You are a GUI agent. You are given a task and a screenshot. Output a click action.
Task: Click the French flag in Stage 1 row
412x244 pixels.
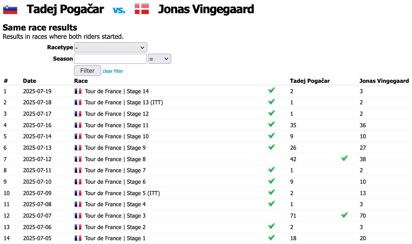(x=78, y=238)
